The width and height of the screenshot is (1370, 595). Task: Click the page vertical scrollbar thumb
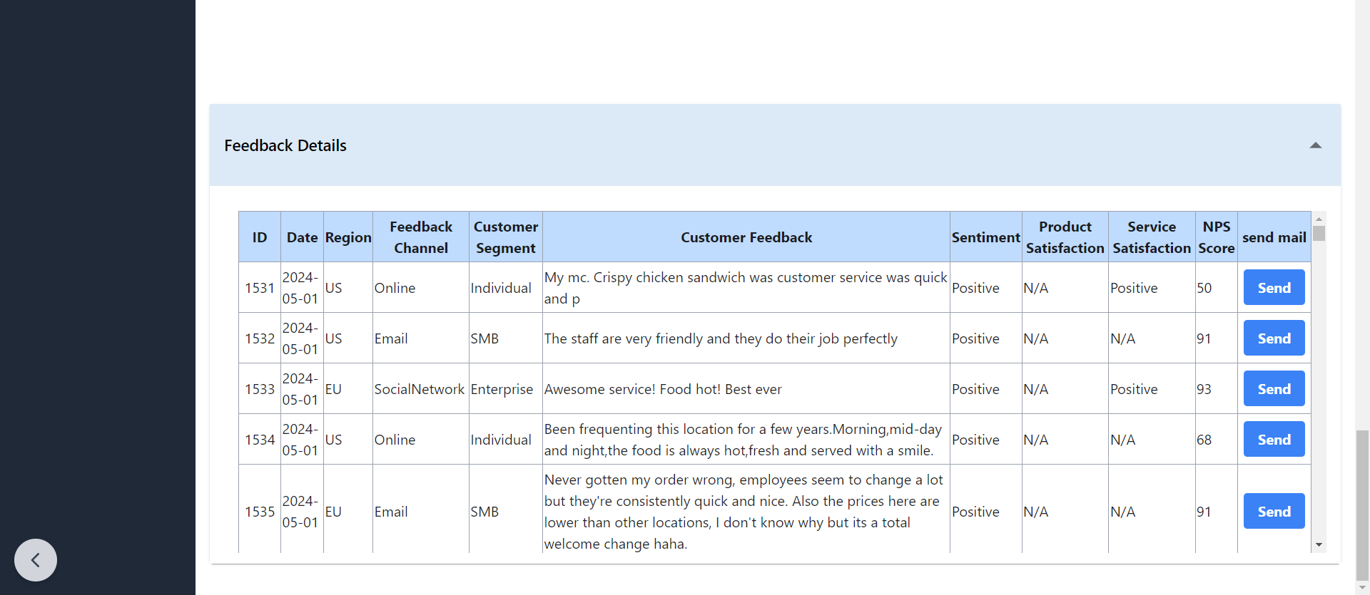[x=1363, y=505]
